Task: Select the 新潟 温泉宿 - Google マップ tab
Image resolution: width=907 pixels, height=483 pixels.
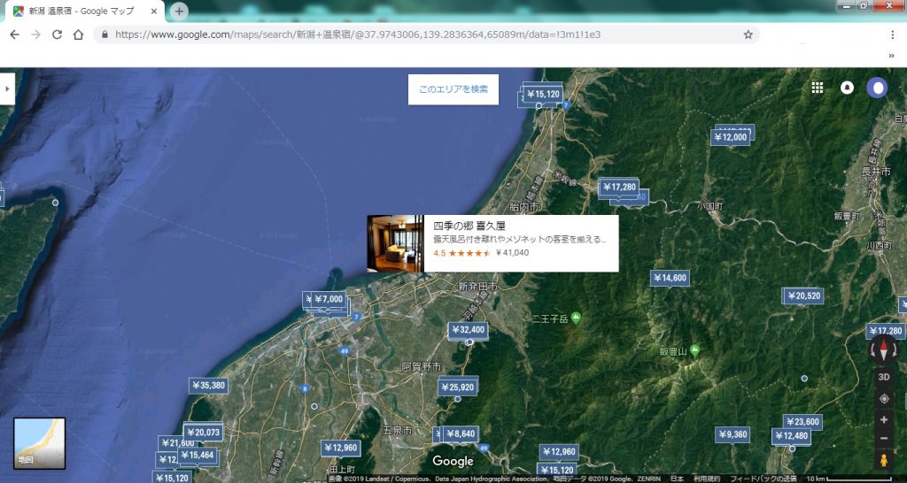Action: [82, 11]
